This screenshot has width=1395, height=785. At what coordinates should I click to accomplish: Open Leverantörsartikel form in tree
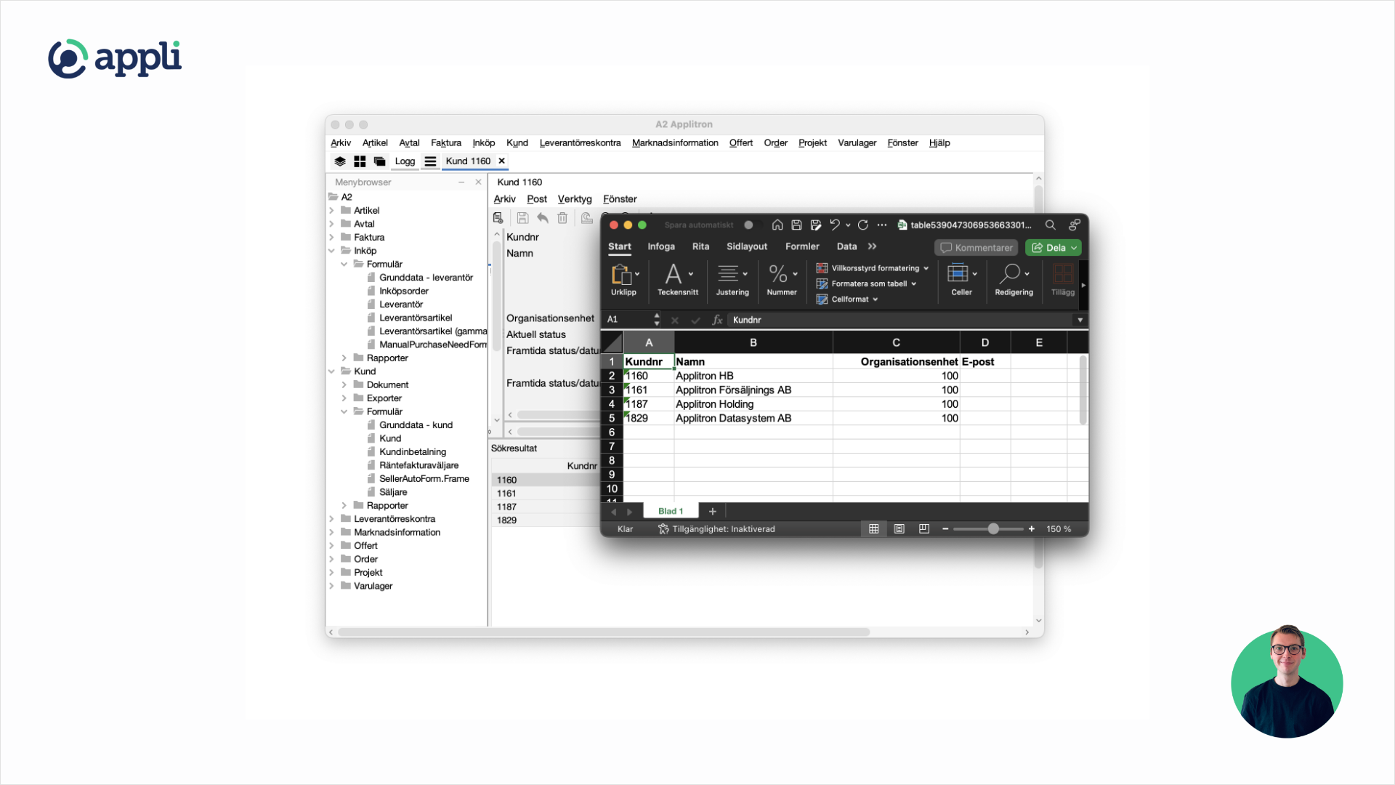[416, 318]
